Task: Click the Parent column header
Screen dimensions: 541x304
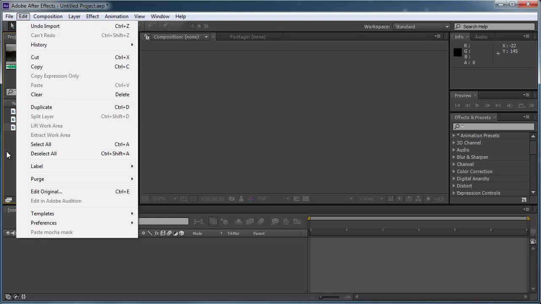Action: tap(259, 233)
